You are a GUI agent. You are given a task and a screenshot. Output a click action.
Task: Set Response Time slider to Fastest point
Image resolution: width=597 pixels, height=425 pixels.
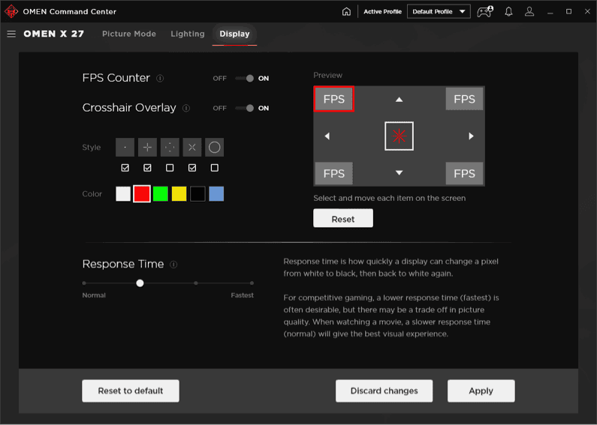[x=252, y=283]
